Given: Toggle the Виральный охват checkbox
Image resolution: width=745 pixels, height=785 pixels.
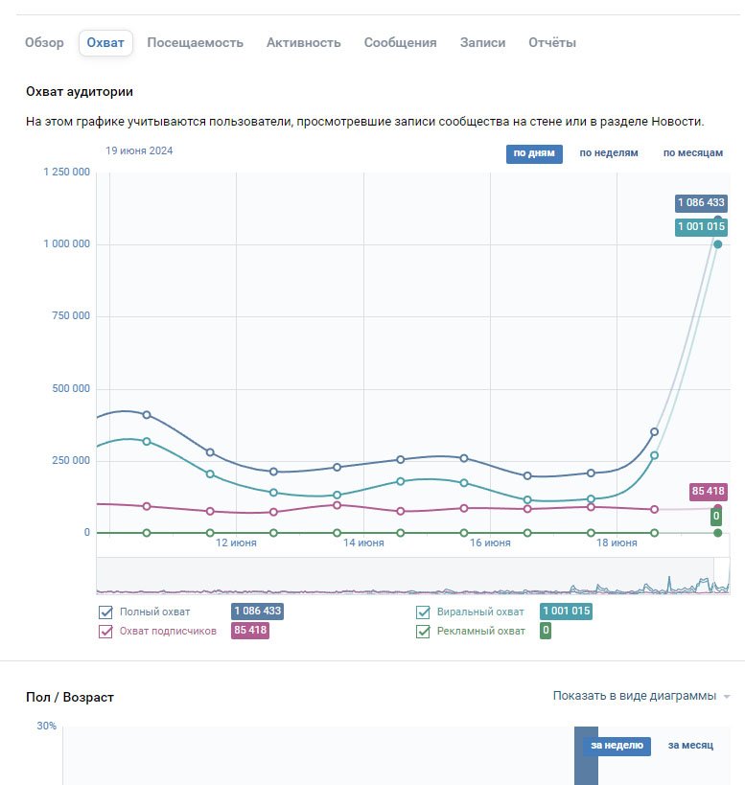Looking at the screenshot, I should (423, 612).
